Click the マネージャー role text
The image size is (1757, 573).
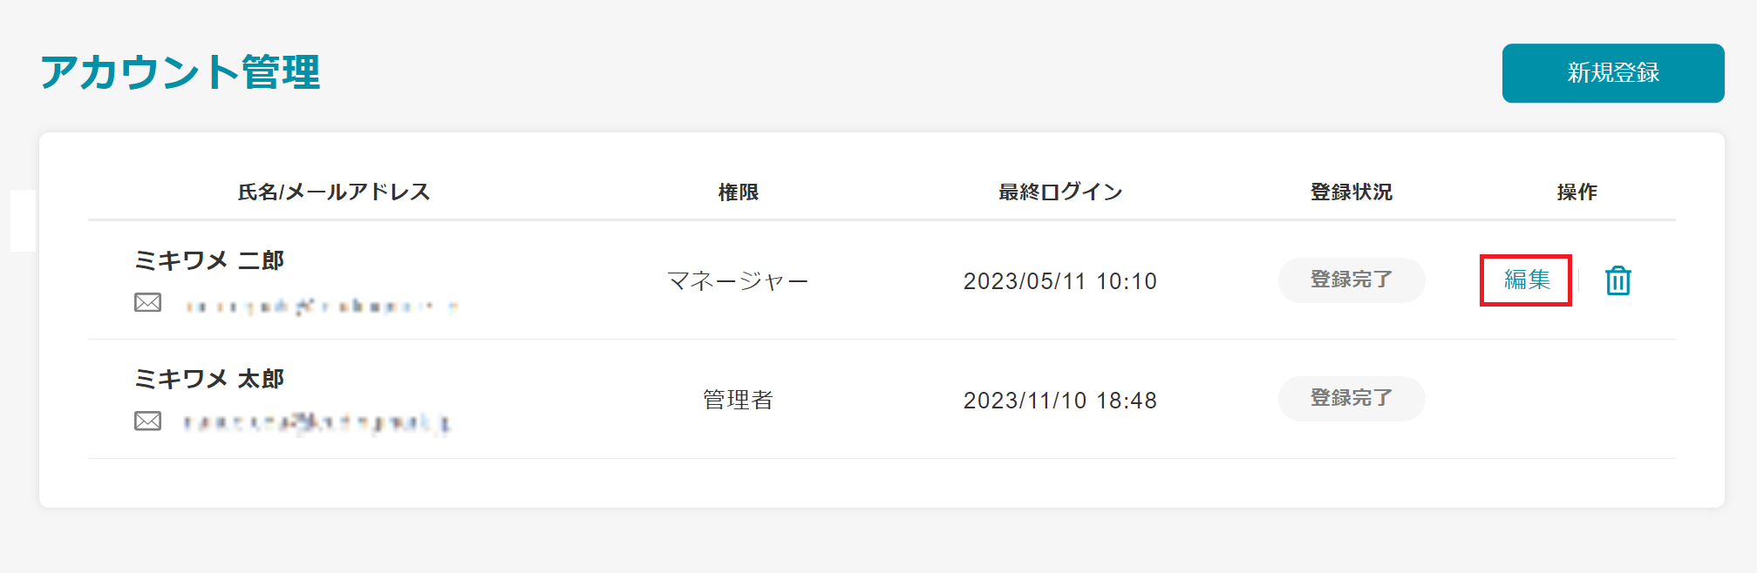(x=738, y=280)
